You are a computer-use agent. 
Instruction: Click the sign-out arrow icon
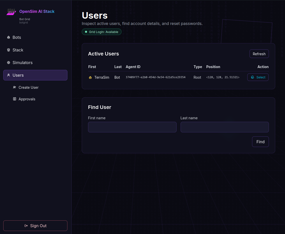tap(26, 226)
